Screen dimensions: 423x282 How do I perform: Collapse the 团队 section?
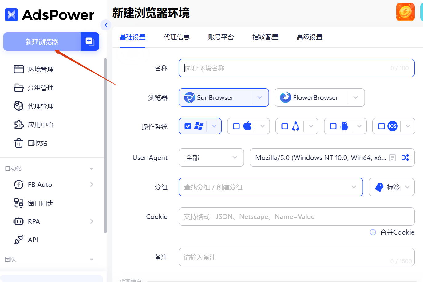92,260
